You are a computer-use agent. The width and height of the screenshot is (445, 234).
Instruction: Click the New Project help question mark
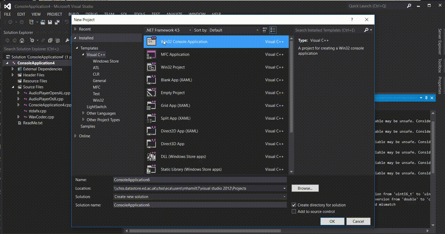(352, 19)
